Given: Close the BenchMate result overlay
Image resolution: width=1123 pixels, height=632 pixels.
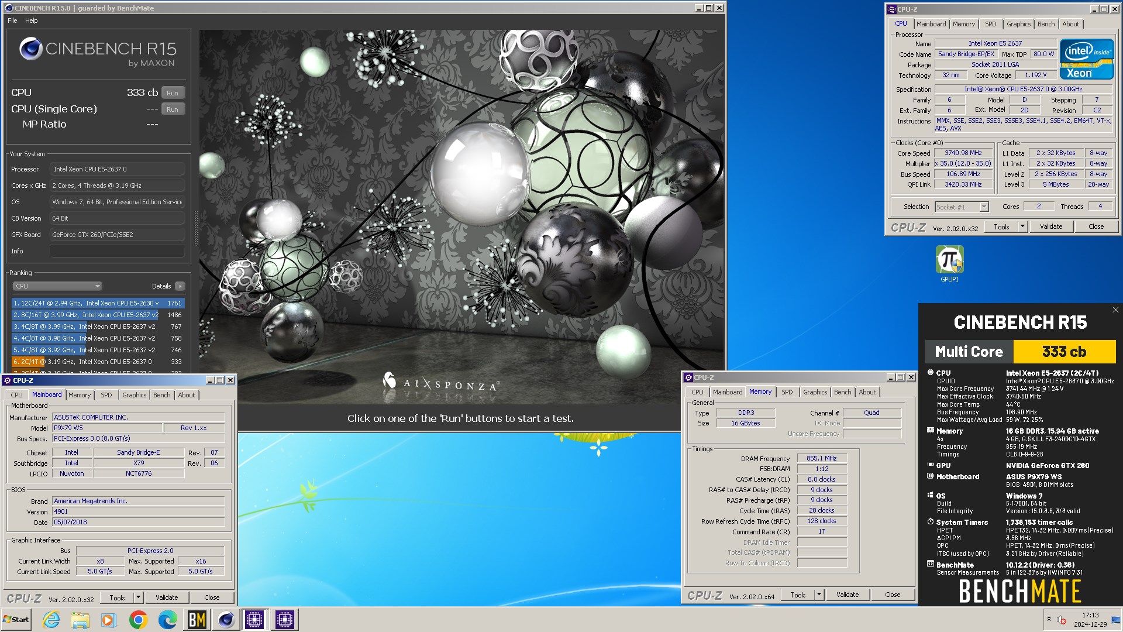Looking at the screenshot, I should coord(1115,310).
